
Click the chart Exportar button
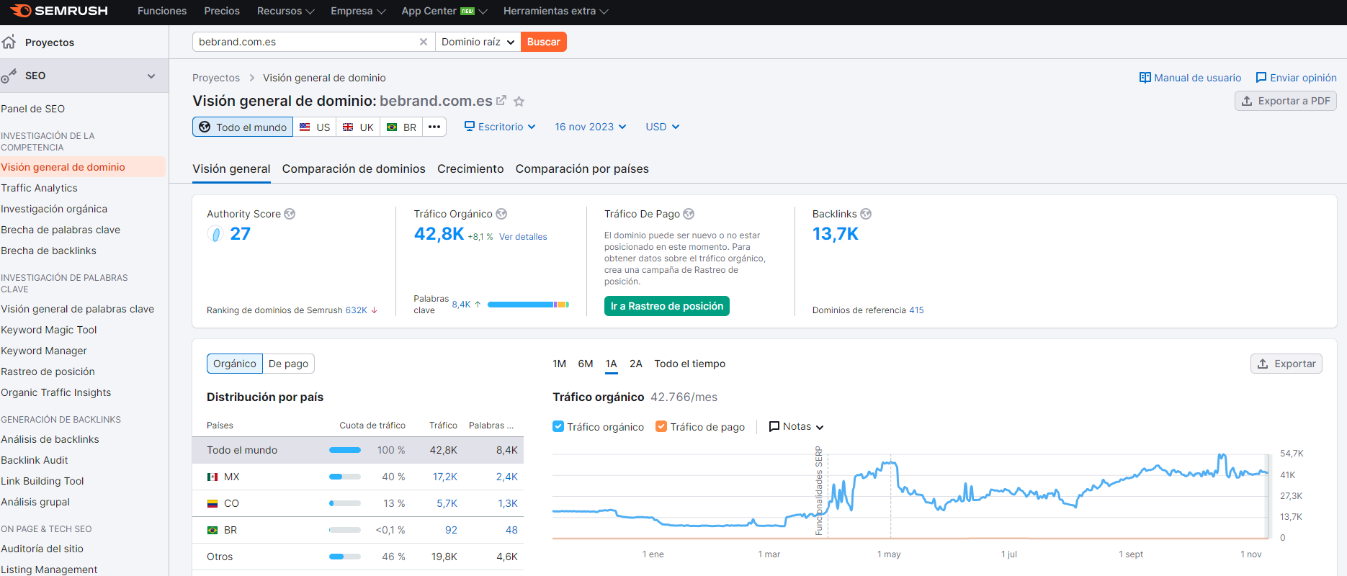tap(1286, 364)
